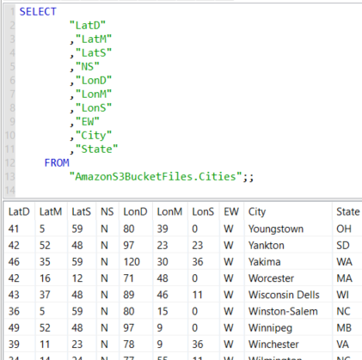Image resolution: width=362 pixels, height=360 pixels.
Task: Click line number 13 in gutter
Action: point(9,177)
